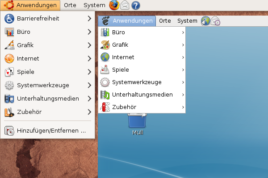Click the GNOME foot logo icon
This screenshot has width=268, height=178.
click(105, 21)
